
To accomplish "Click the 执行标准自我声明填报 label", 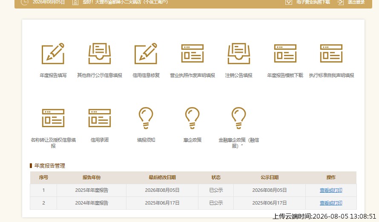I will [x=331, y=75].
